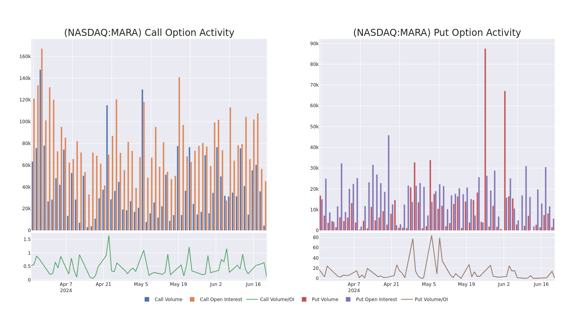Click the purple Put Open Interest swatch
Screen dimensions: 586x312
point(348,300)
